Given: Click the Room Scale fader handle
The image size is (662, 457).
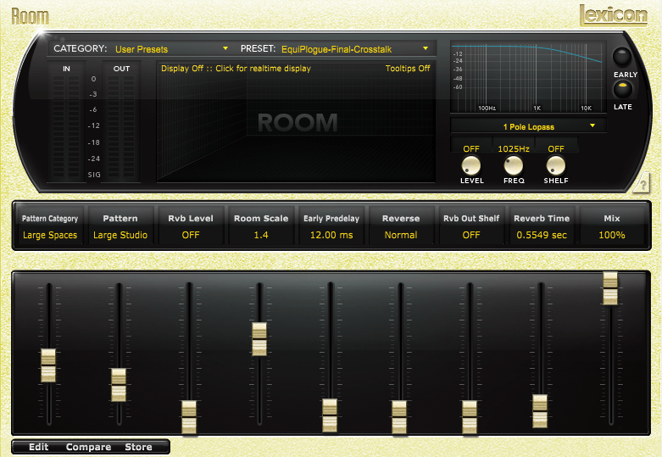Looking at the screenshot, I should pos(259,339).
